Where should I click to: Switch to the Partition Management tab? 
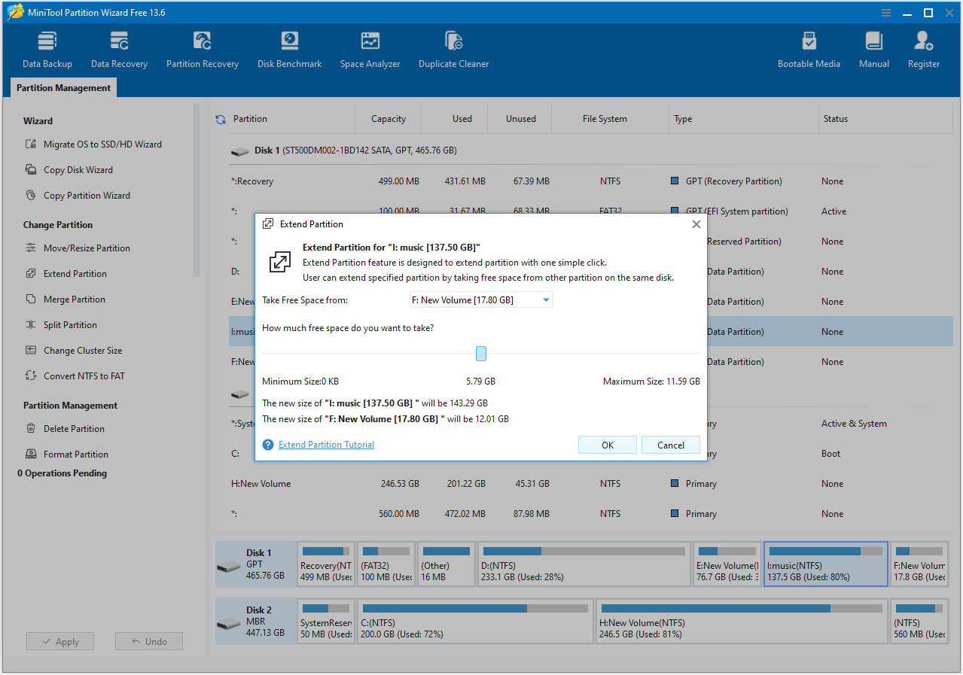coord(62,88)
